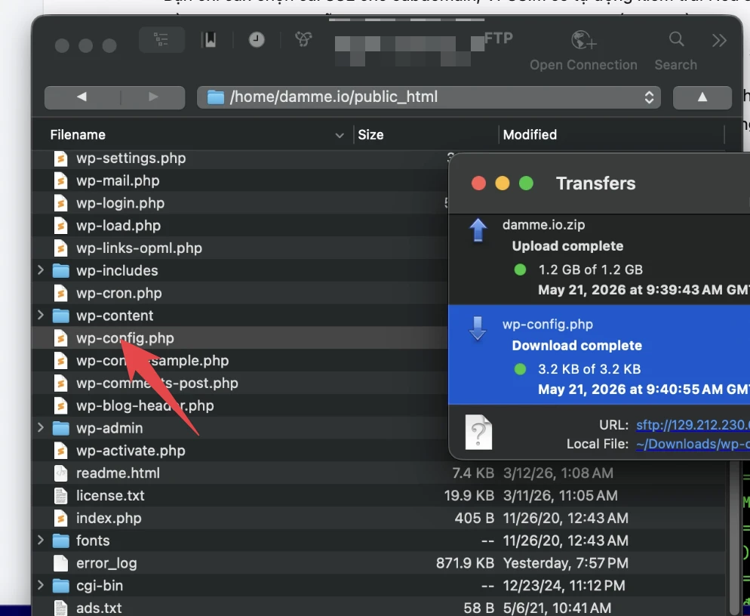The height and width of the screenshot is (616, 750).
Task: Zoom Transfers window green button
Action: click(526, 183)
